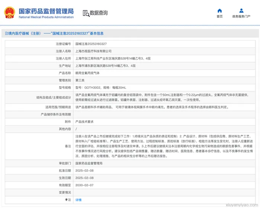This screenshot has width=260, height=208.
Task: Click the 管理类别 row label
Action: [x=65, y=80]
